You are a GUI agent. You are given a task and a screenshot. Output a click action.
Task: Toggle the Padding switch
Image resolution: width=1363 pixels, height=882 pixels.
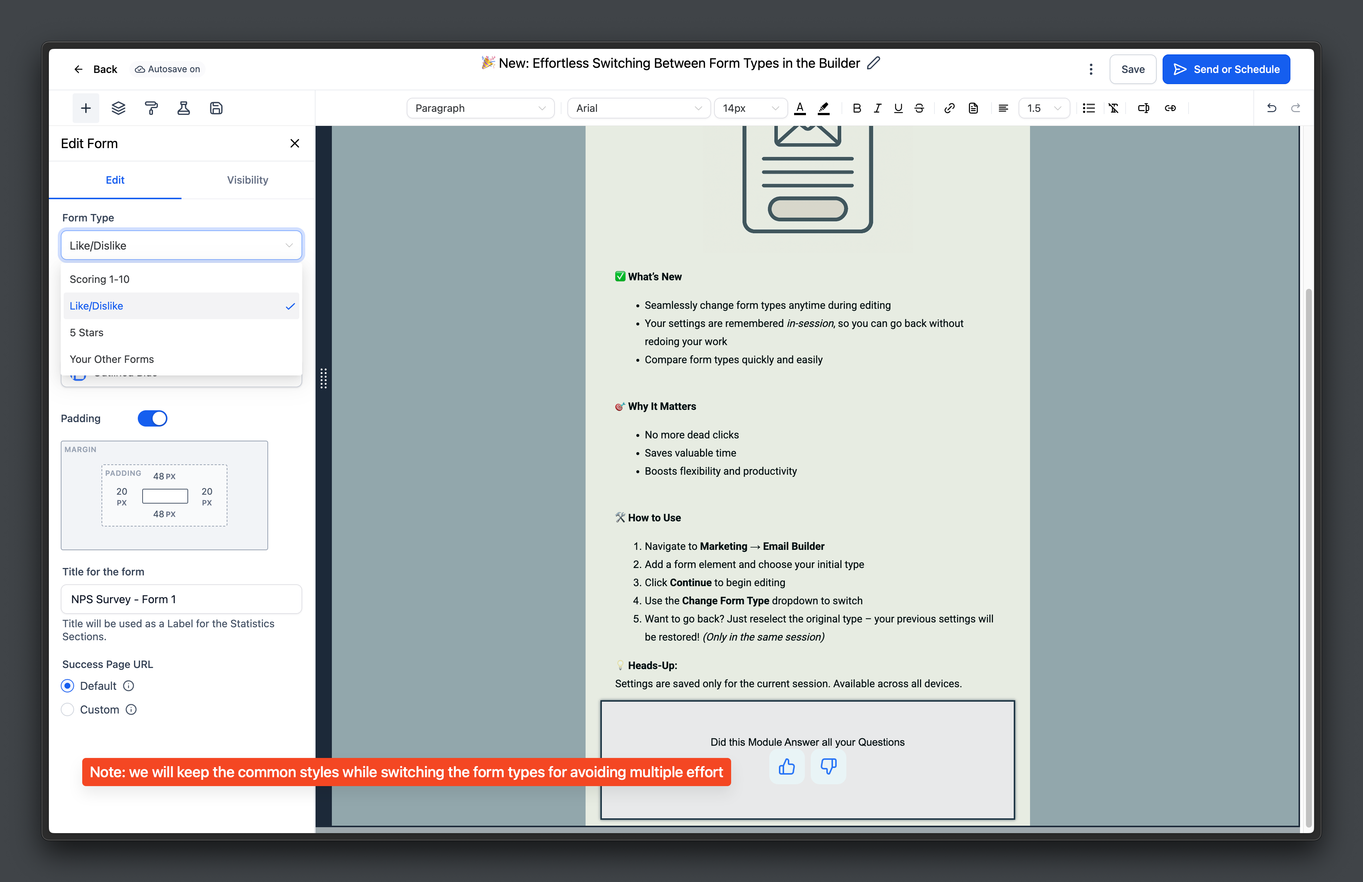click(x=152, y=418)
